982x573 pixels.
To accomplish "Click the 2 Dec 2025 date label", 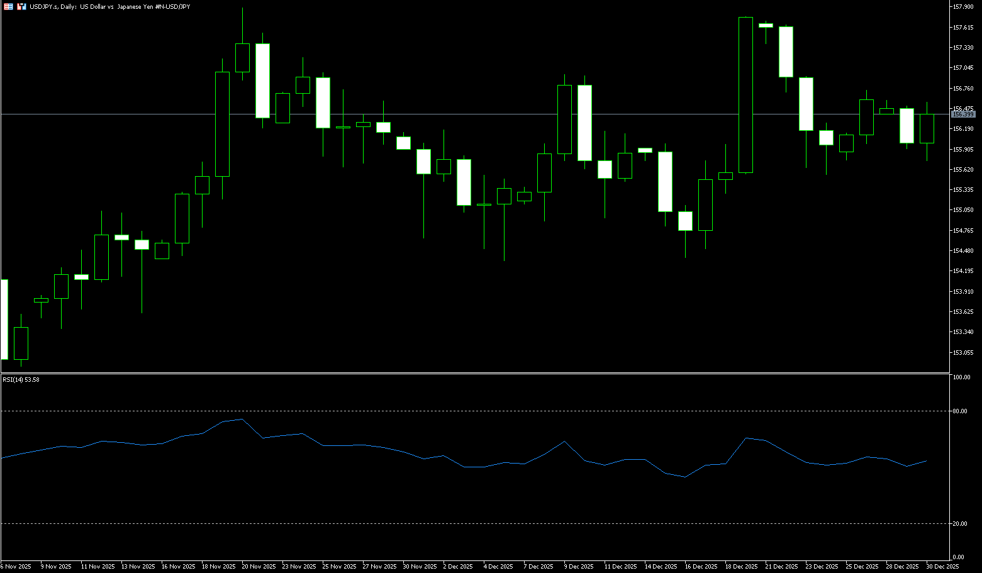I will tap(458, 567).
